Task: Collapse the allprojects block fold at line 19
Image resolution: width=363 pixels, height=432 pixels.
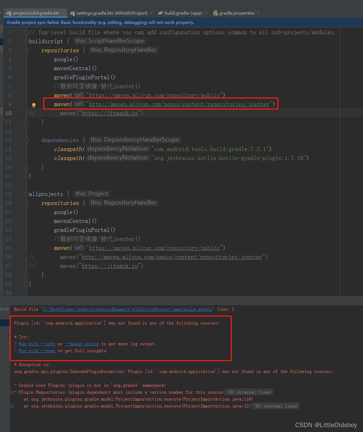Action: click(27, 194)
